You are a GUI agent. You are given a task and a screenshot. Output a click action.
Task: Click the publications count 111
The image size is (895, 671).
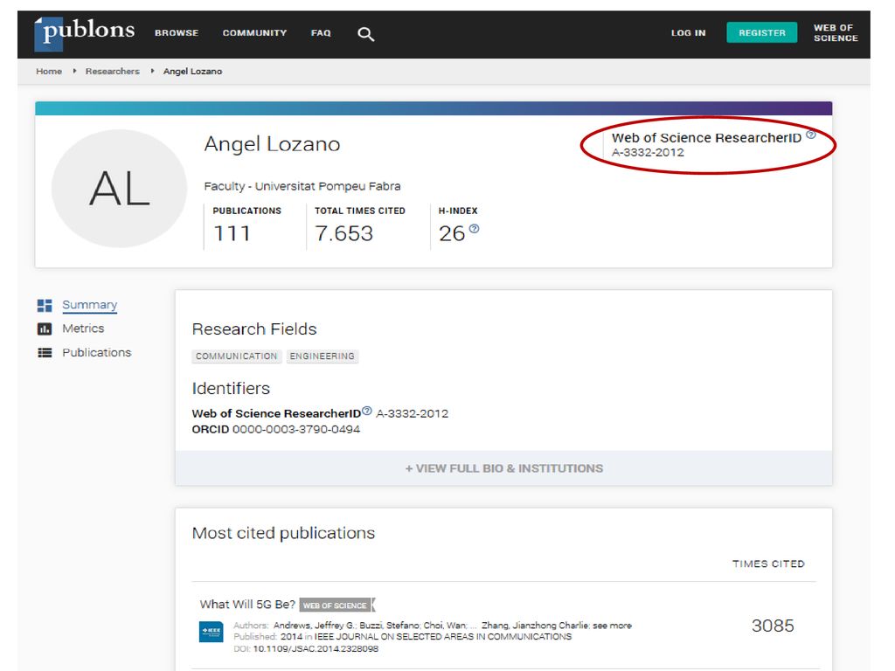pos(232,233)
